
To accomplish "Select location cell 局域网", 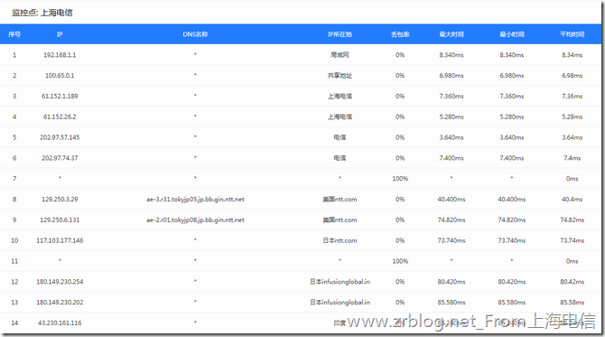I will pos(340,55).
